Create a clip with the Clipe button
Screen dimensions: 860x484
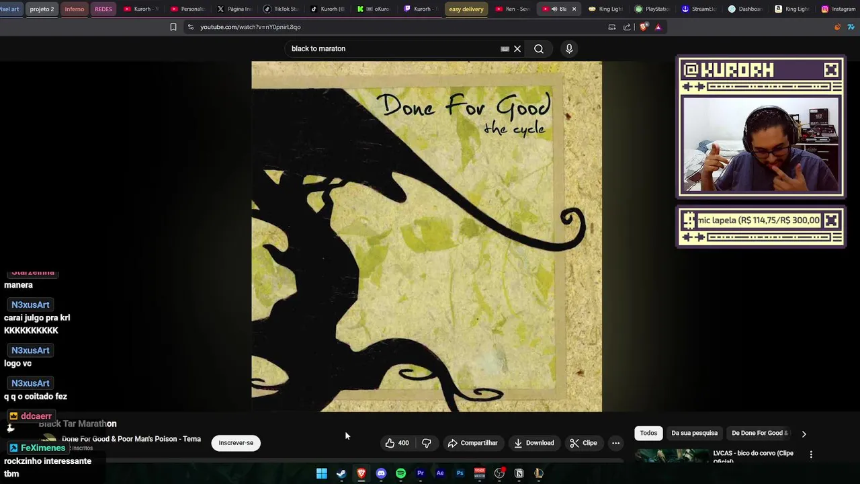(583, 443)
